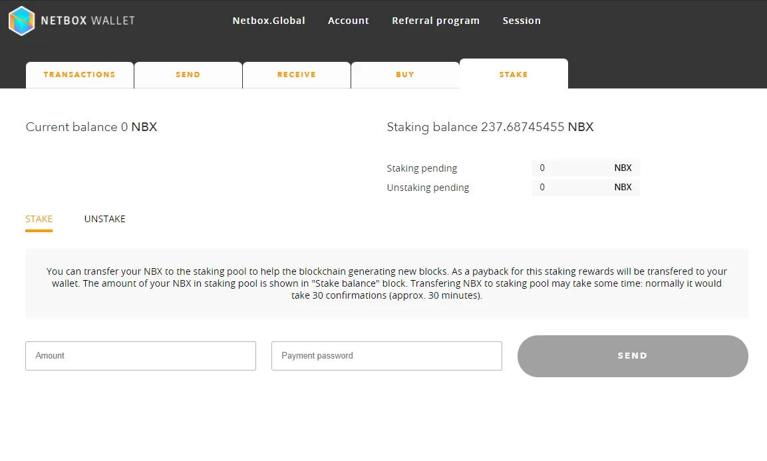Click the Netbox Wallet cube logo
Viewport: 767px width, 461px height.
[21, 21]
